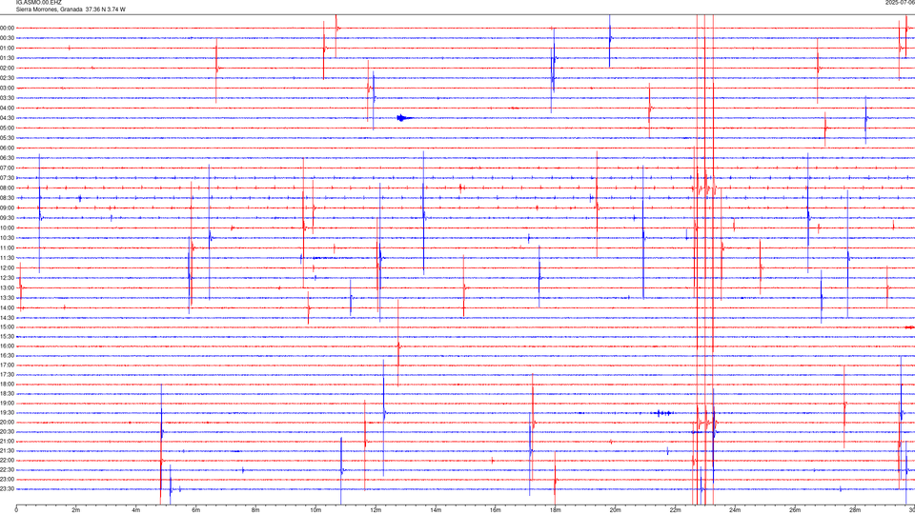The image size is (915, 514).
Task: Click the 20m tick label on time axis
Action: [615, 510]
